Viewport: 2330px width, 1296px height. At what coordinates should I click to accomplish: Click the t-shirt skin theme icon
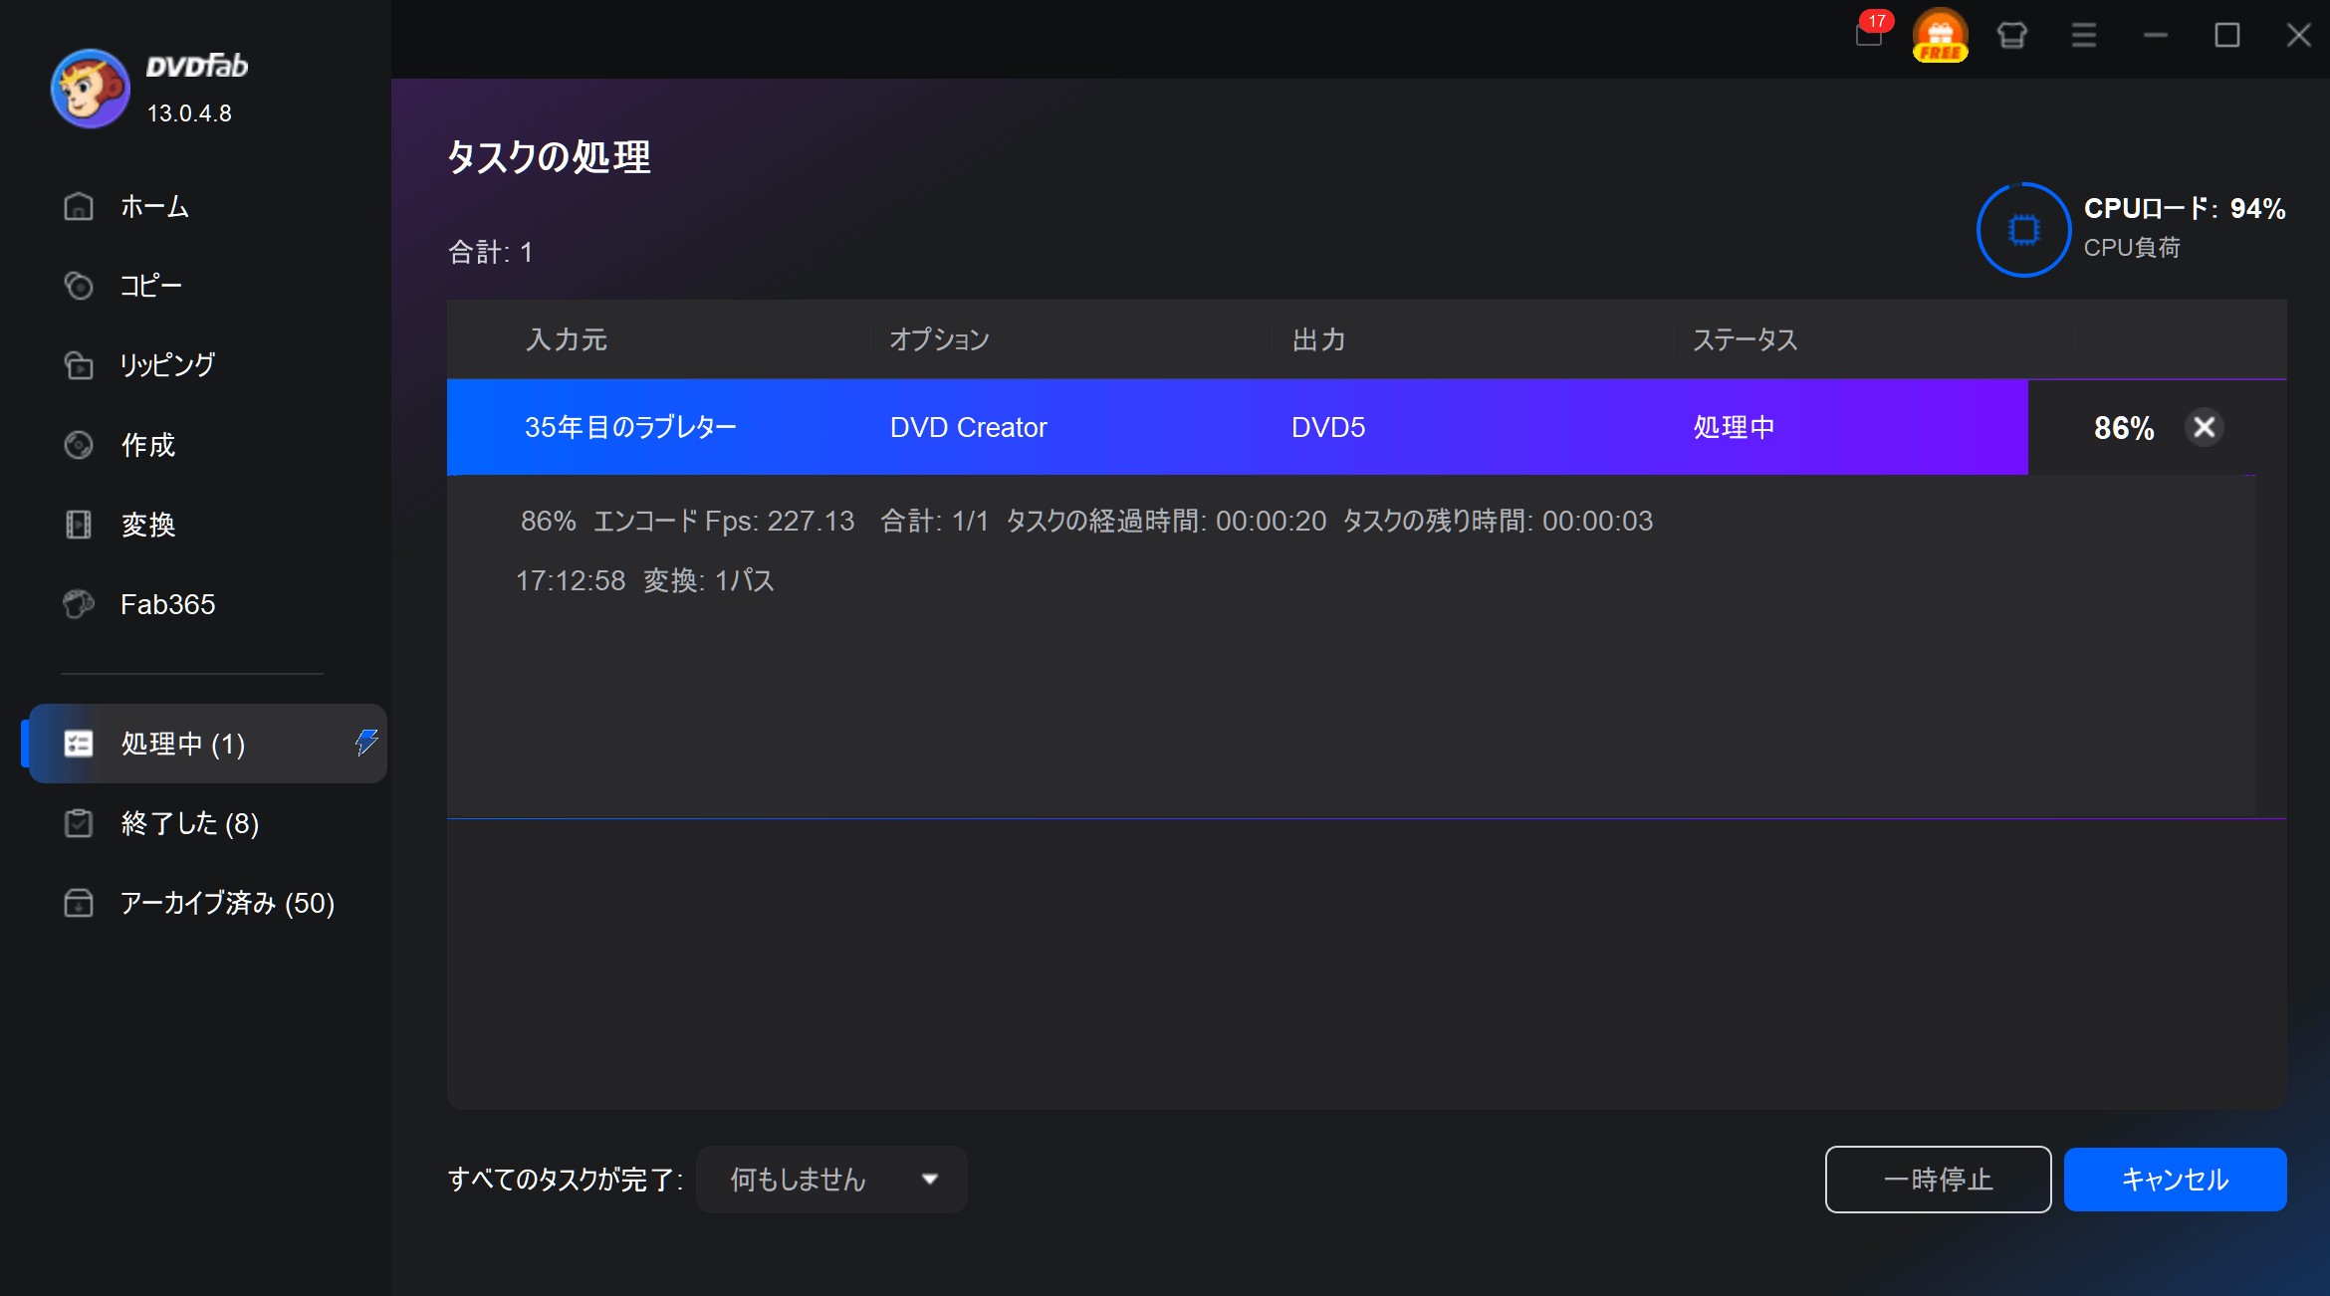point(2011,36)
